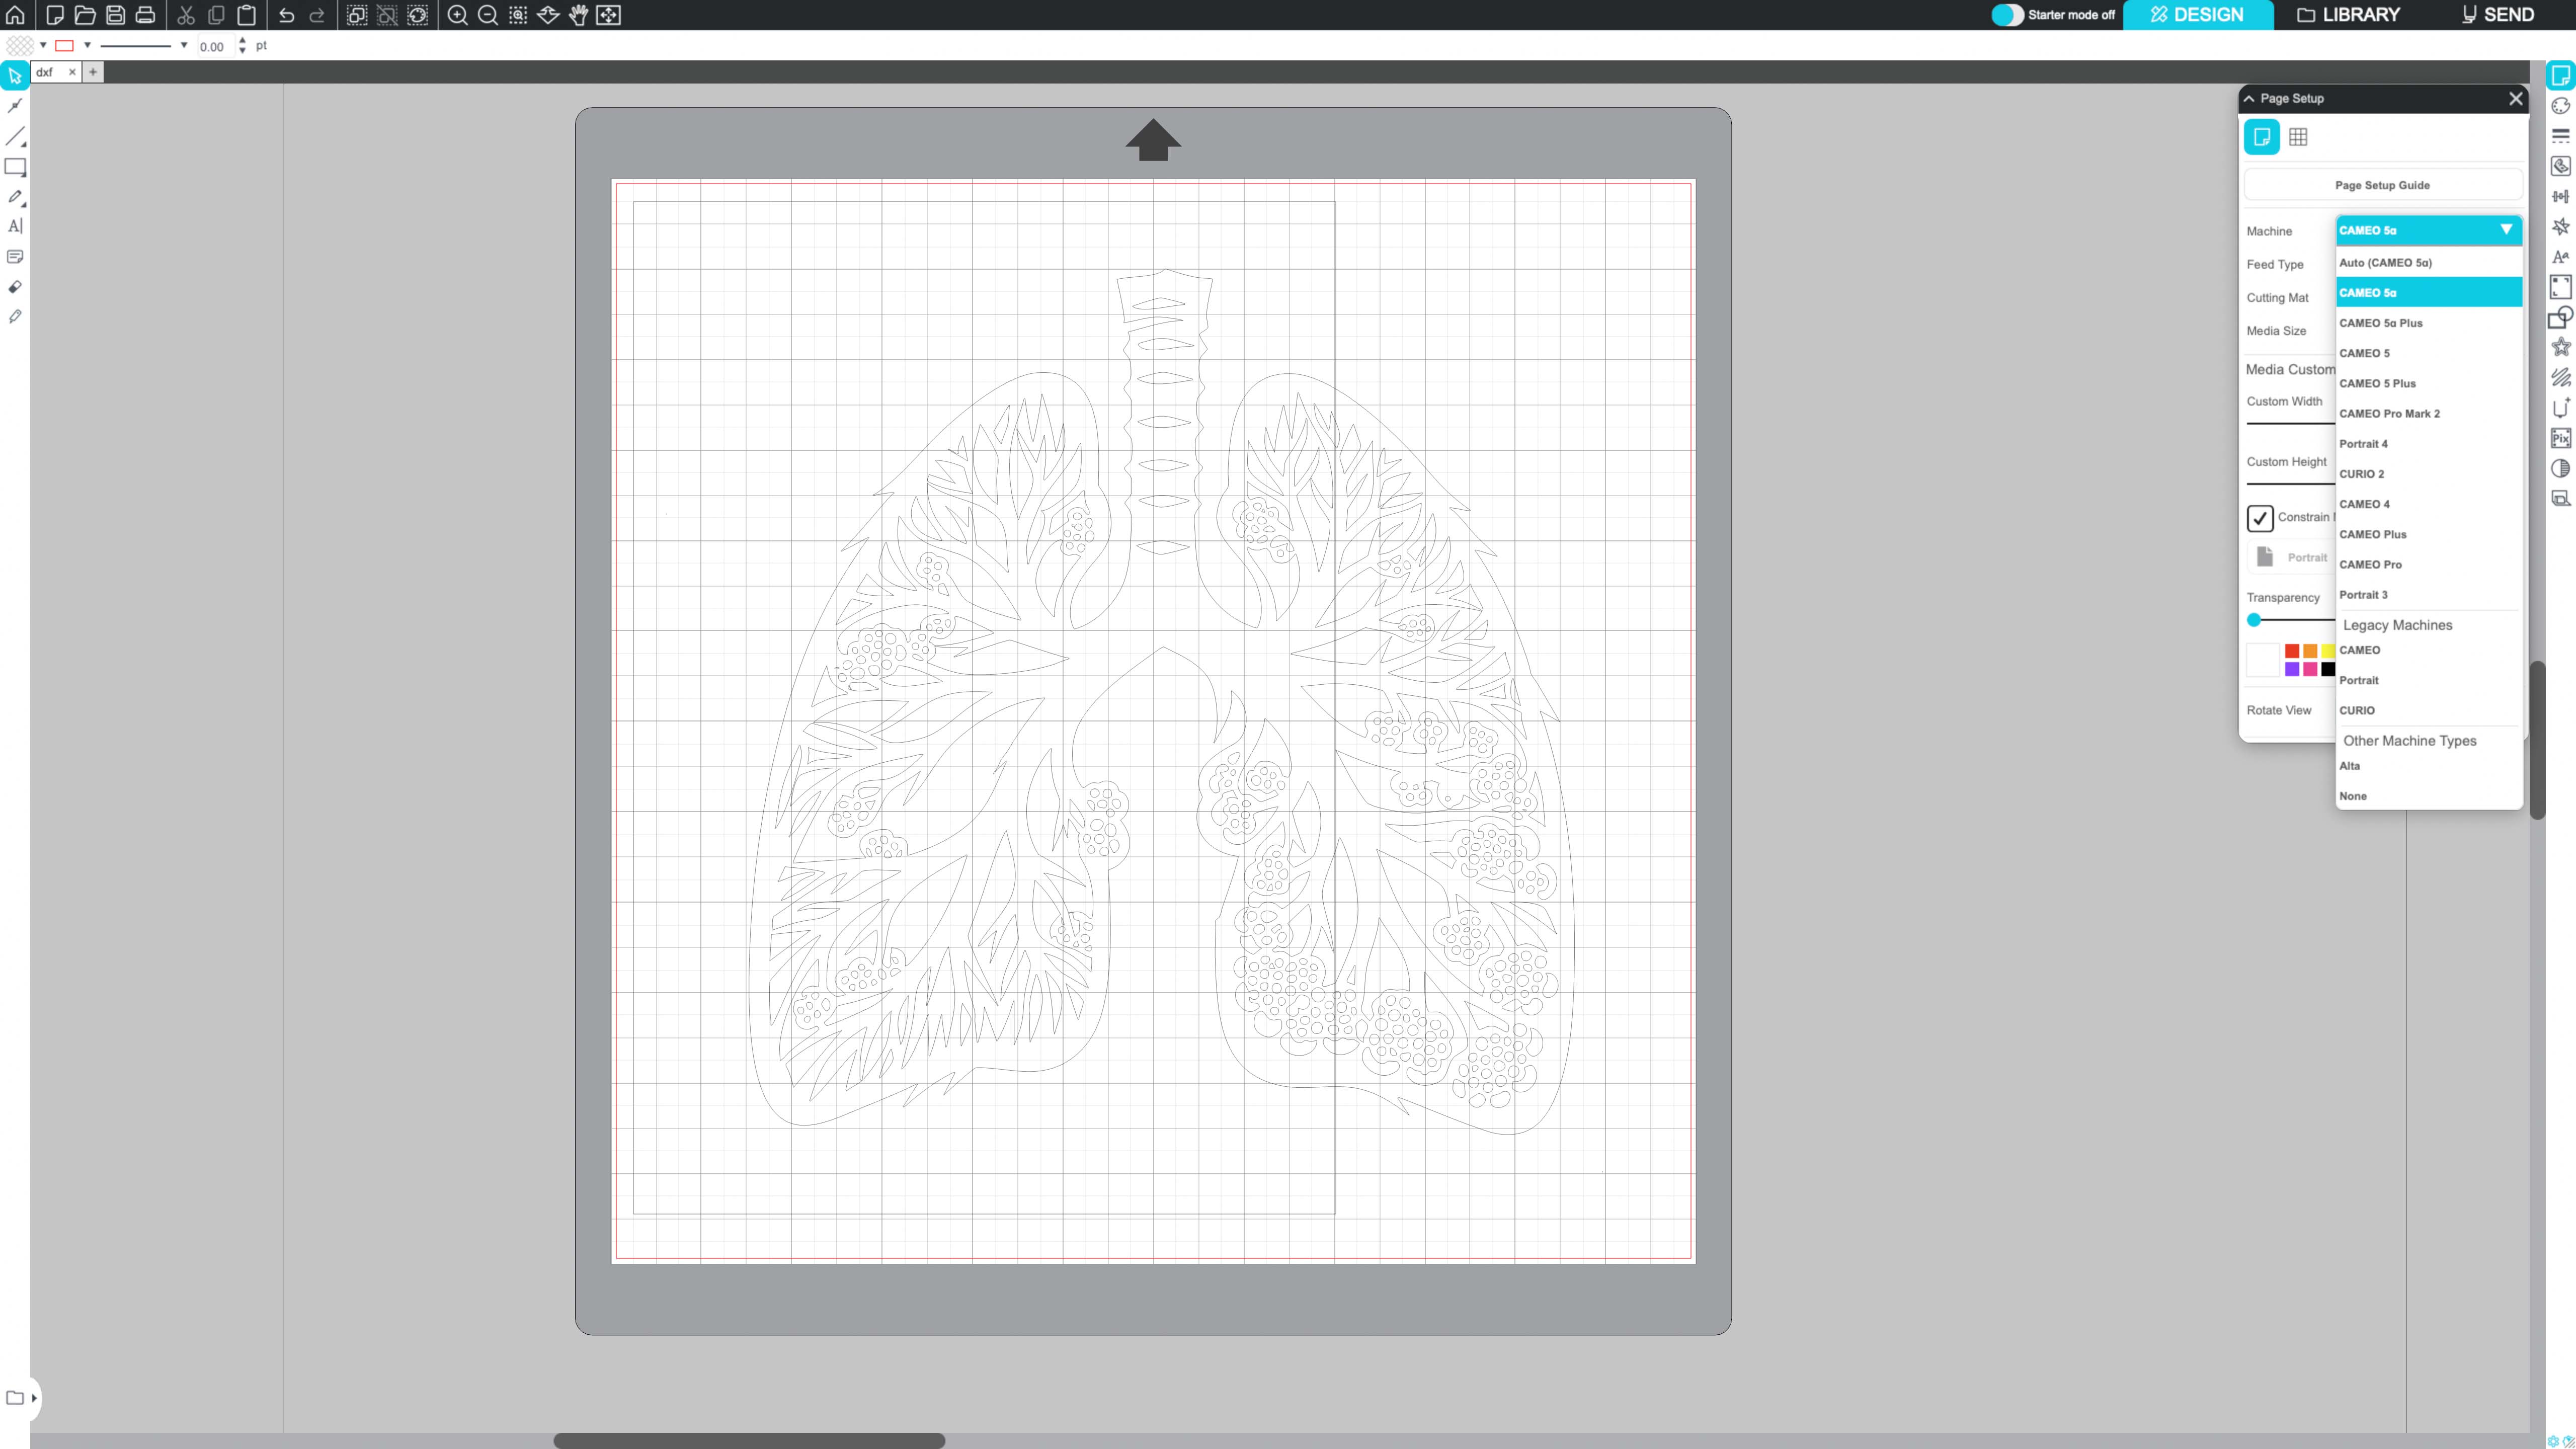This screenshot has height=1449, width=2576.
Task: Select the Eraser tool
Action: click(15, 287)
